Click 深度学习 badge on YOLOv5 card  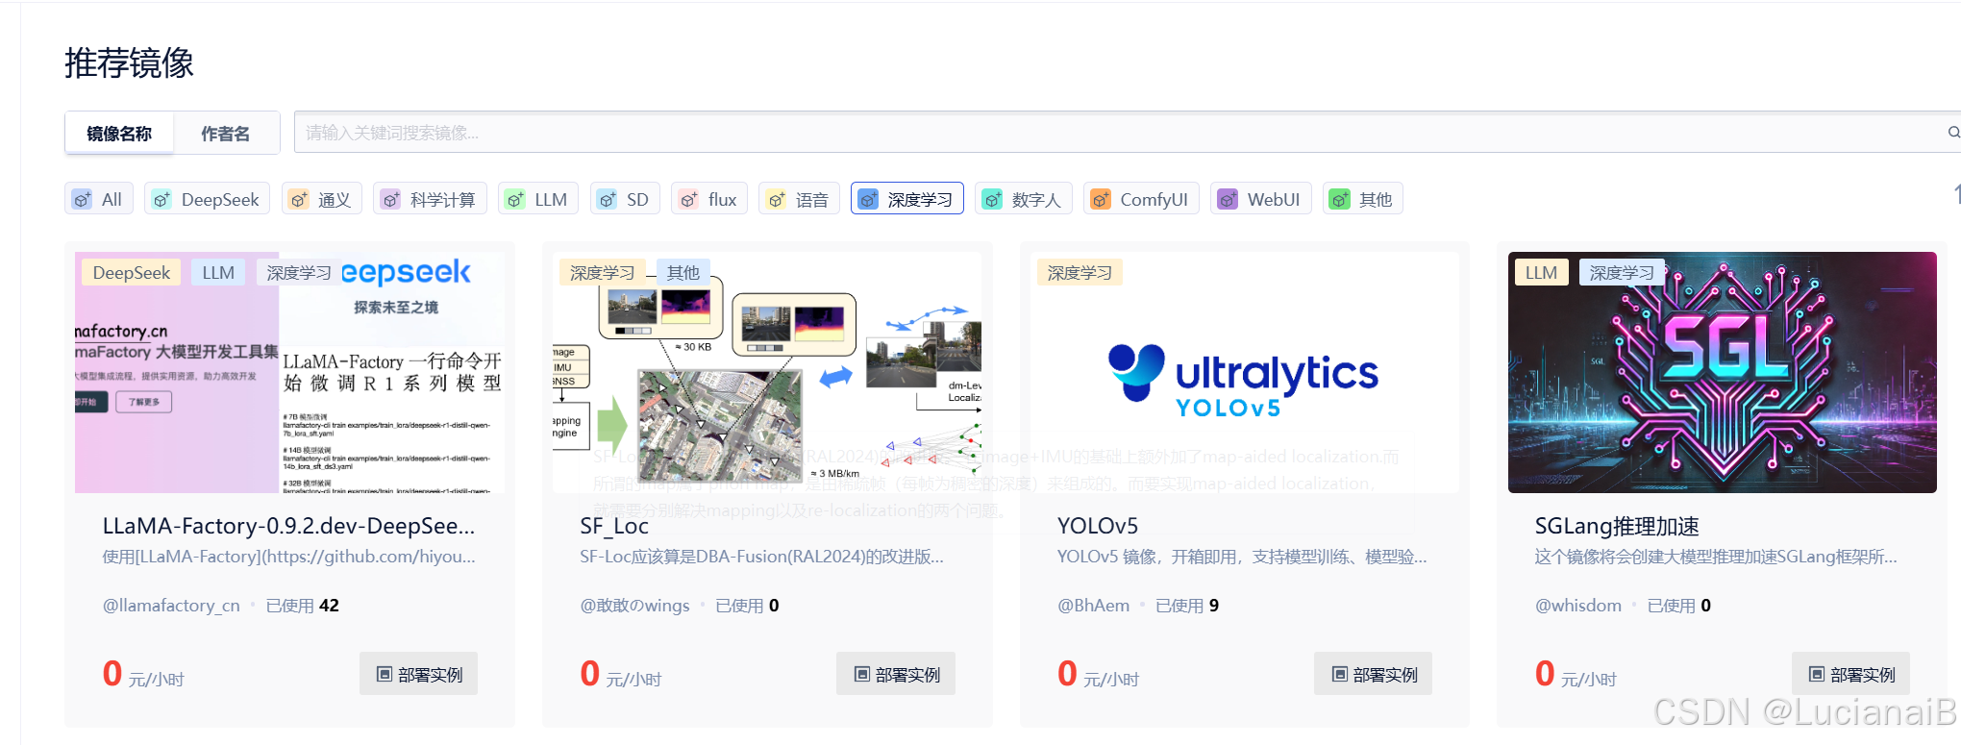1080,273
